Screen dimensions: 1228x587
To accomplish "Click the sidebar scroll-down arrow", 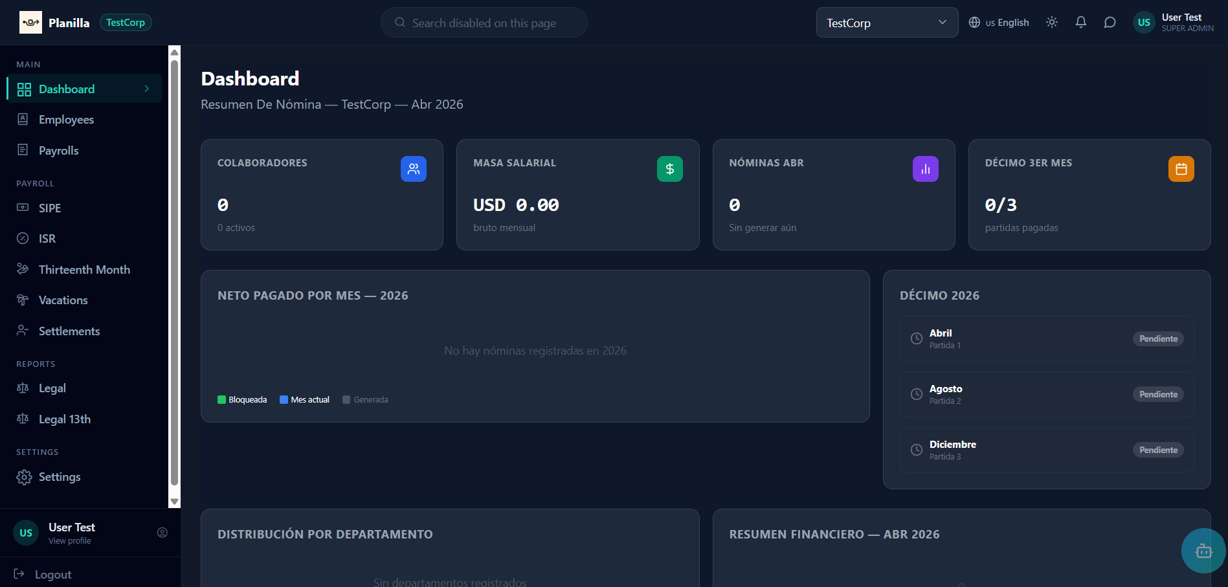I will click(x=174, y=502).
